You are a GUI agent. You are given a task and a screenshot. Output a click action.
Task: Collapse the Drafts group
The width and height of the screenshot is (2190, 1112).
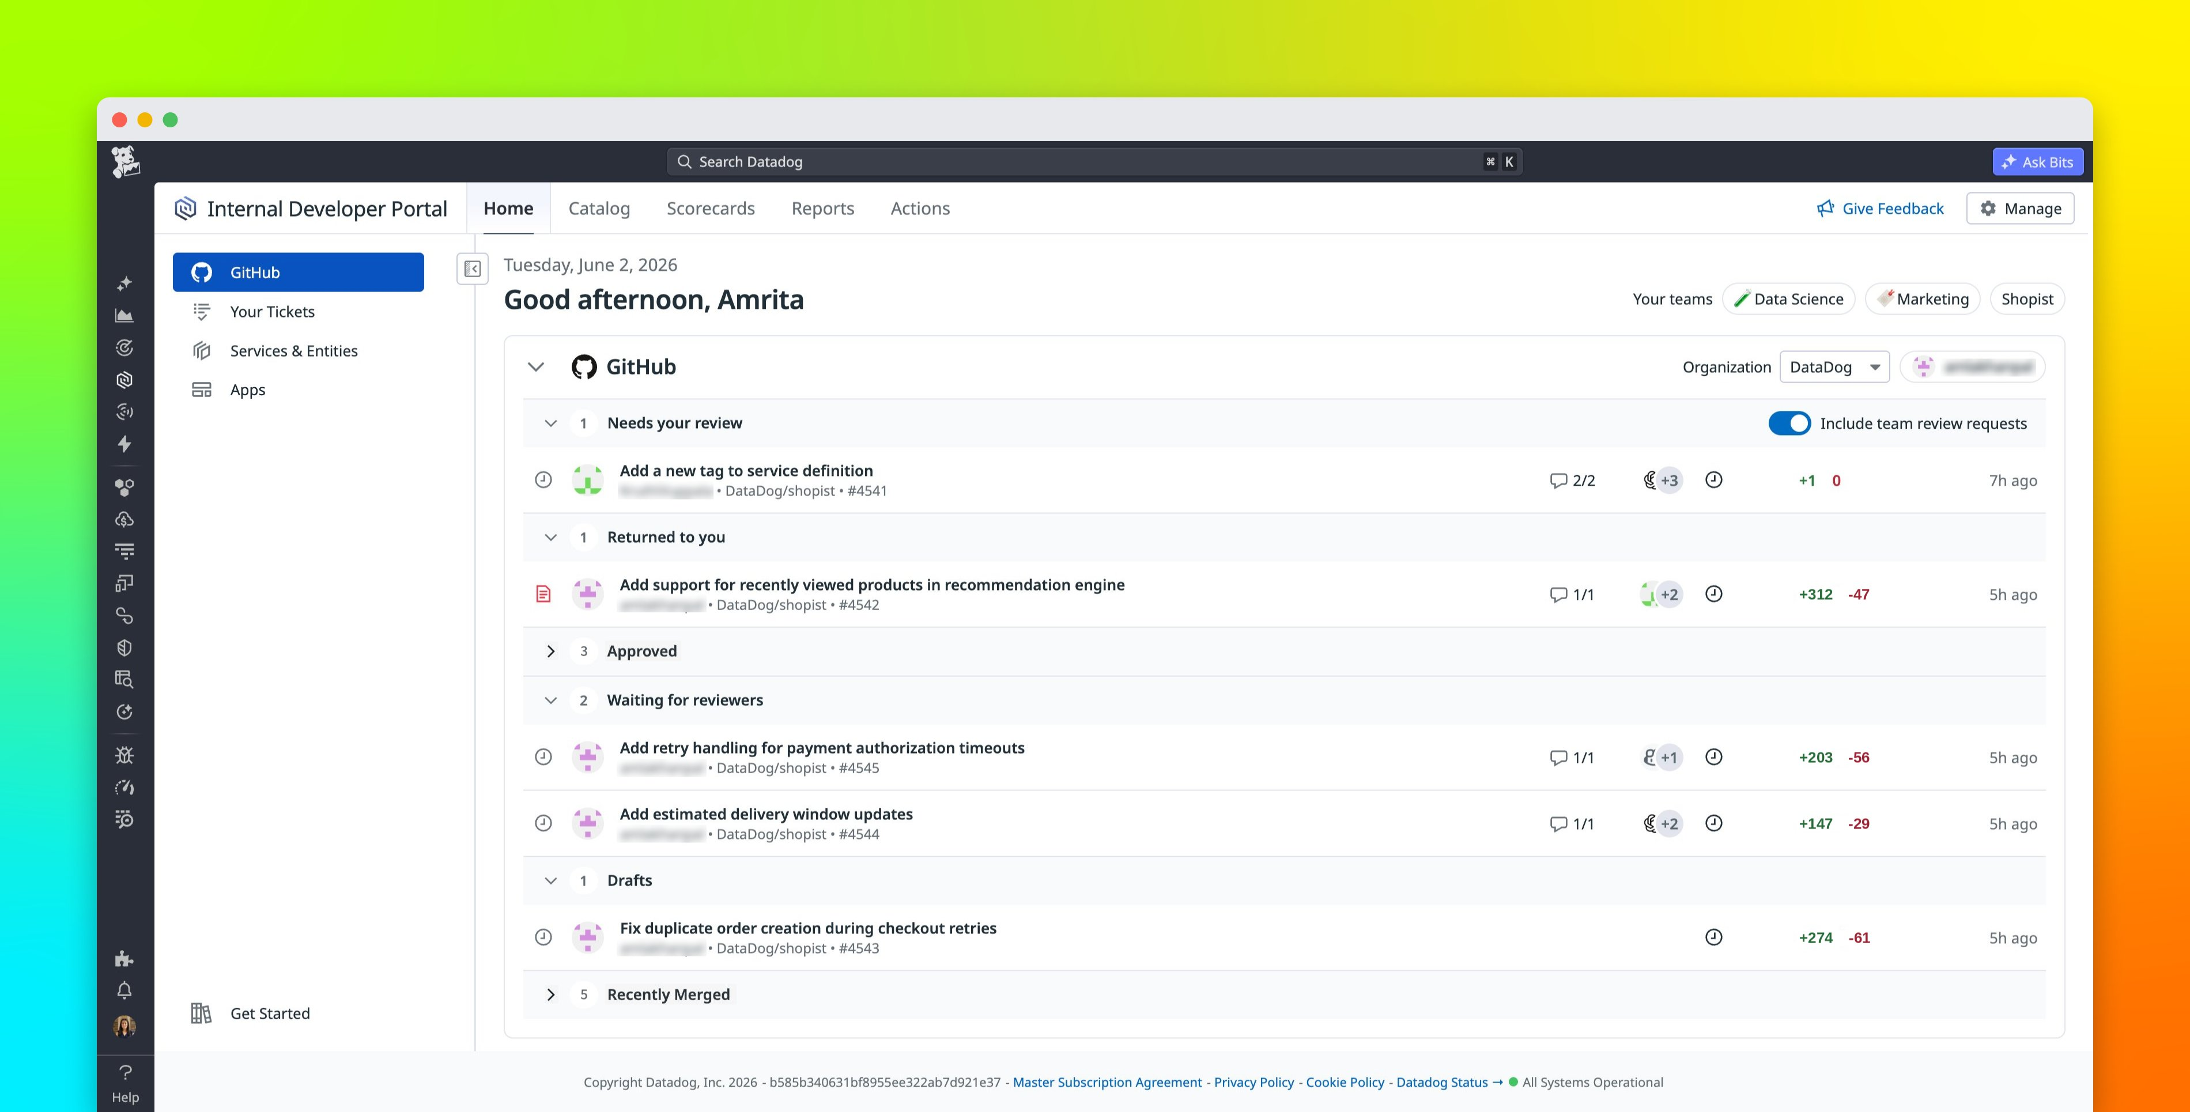(551, 881)
